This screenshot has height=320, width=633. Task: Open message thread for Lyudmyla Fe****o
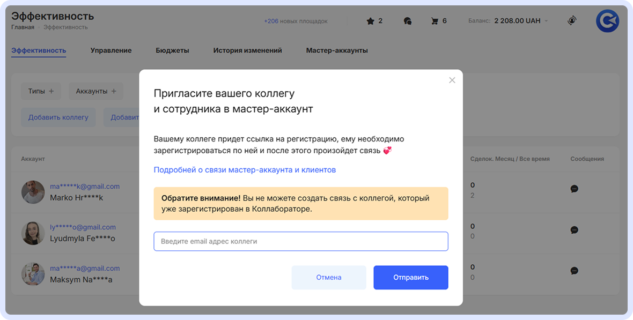coord(574,230)
